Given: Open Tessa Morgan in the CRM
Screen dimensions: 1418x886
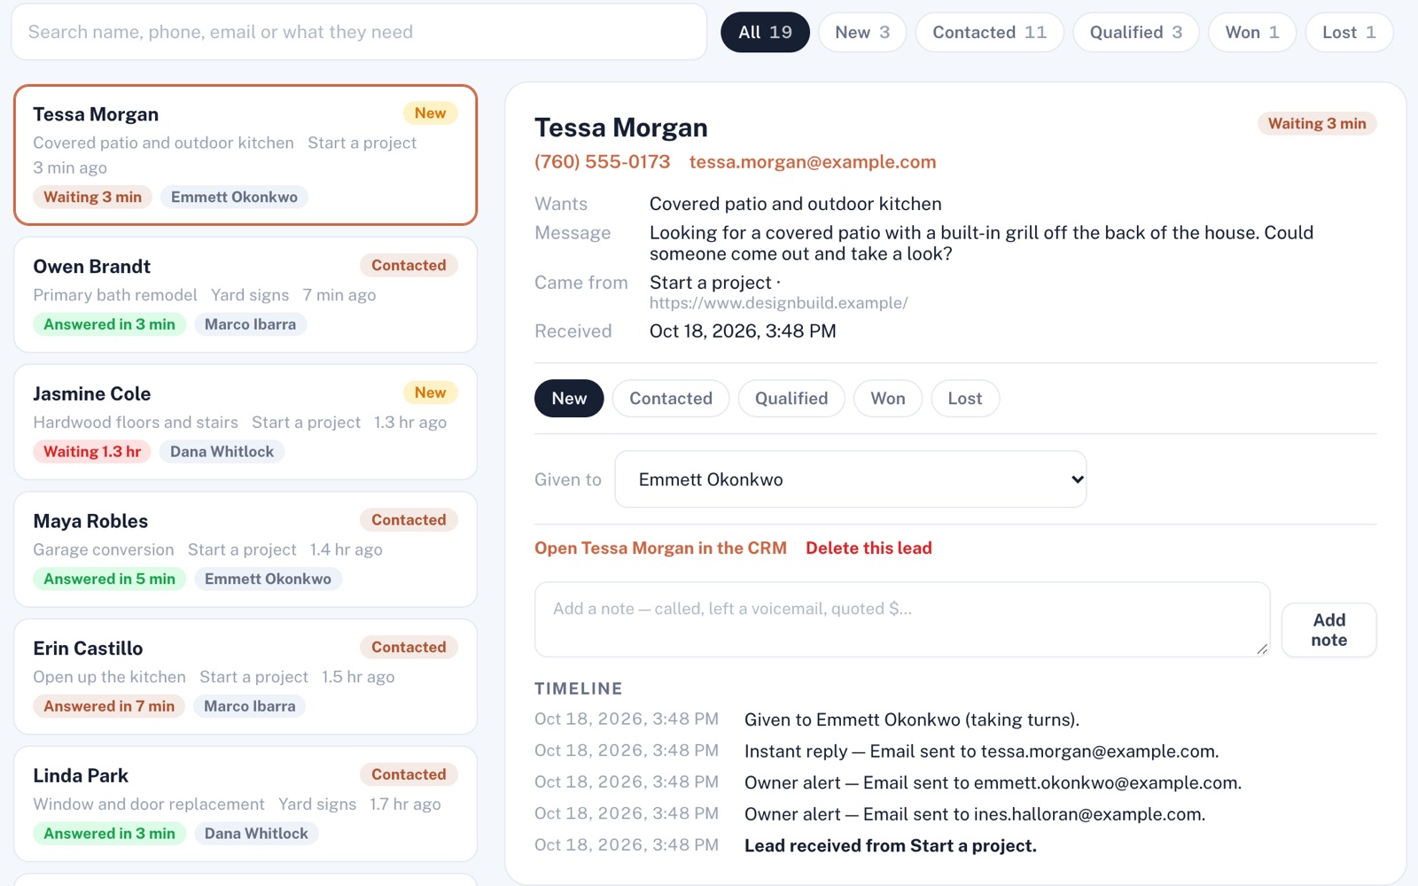Looking at the screenshot, I should [x=660, y=548].
